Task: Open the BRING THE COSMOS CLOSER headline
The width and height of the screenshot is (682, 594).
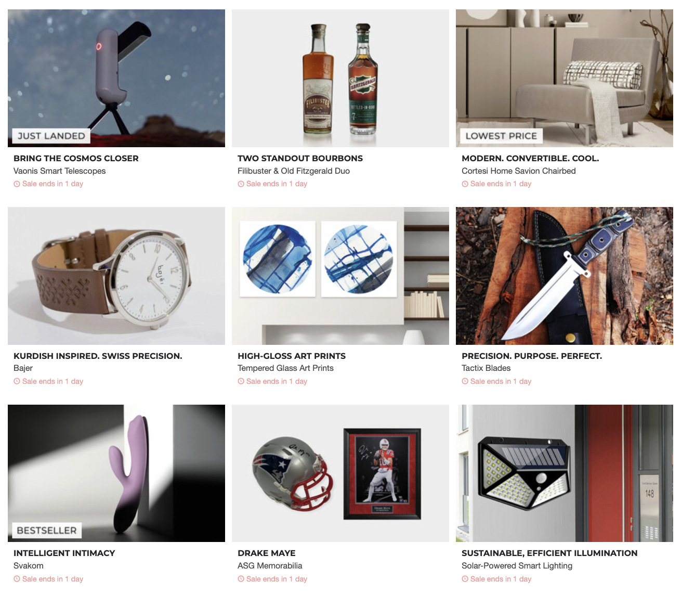Action: [x=76, y=158]
